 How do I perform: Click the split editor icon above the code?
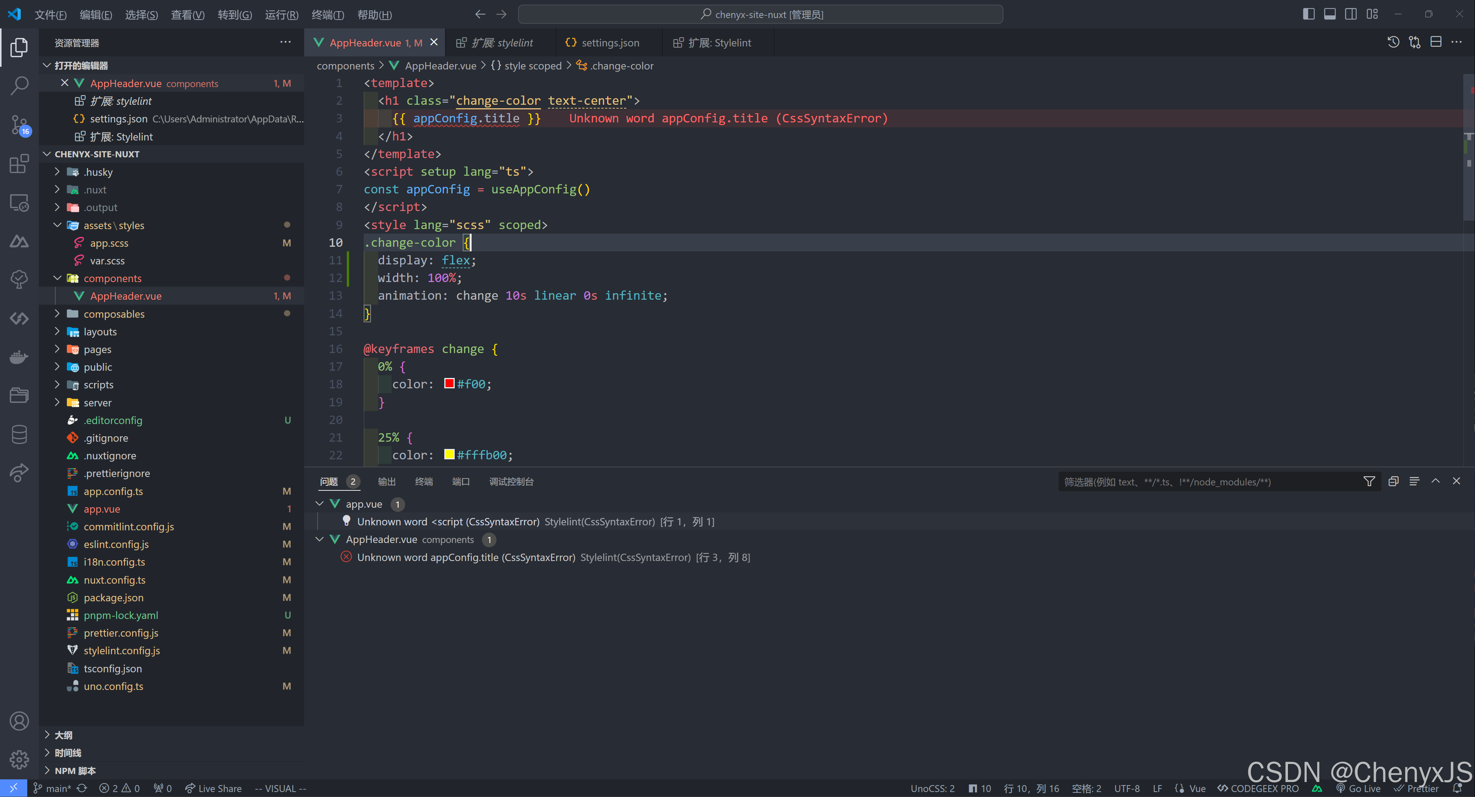coord(1436,42)
